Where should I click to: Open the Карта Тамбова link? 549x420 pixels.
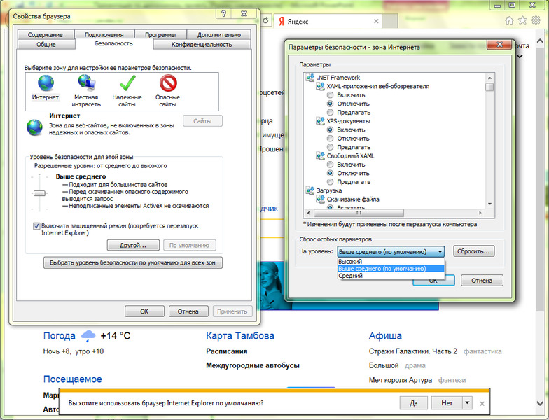(240, 336)
